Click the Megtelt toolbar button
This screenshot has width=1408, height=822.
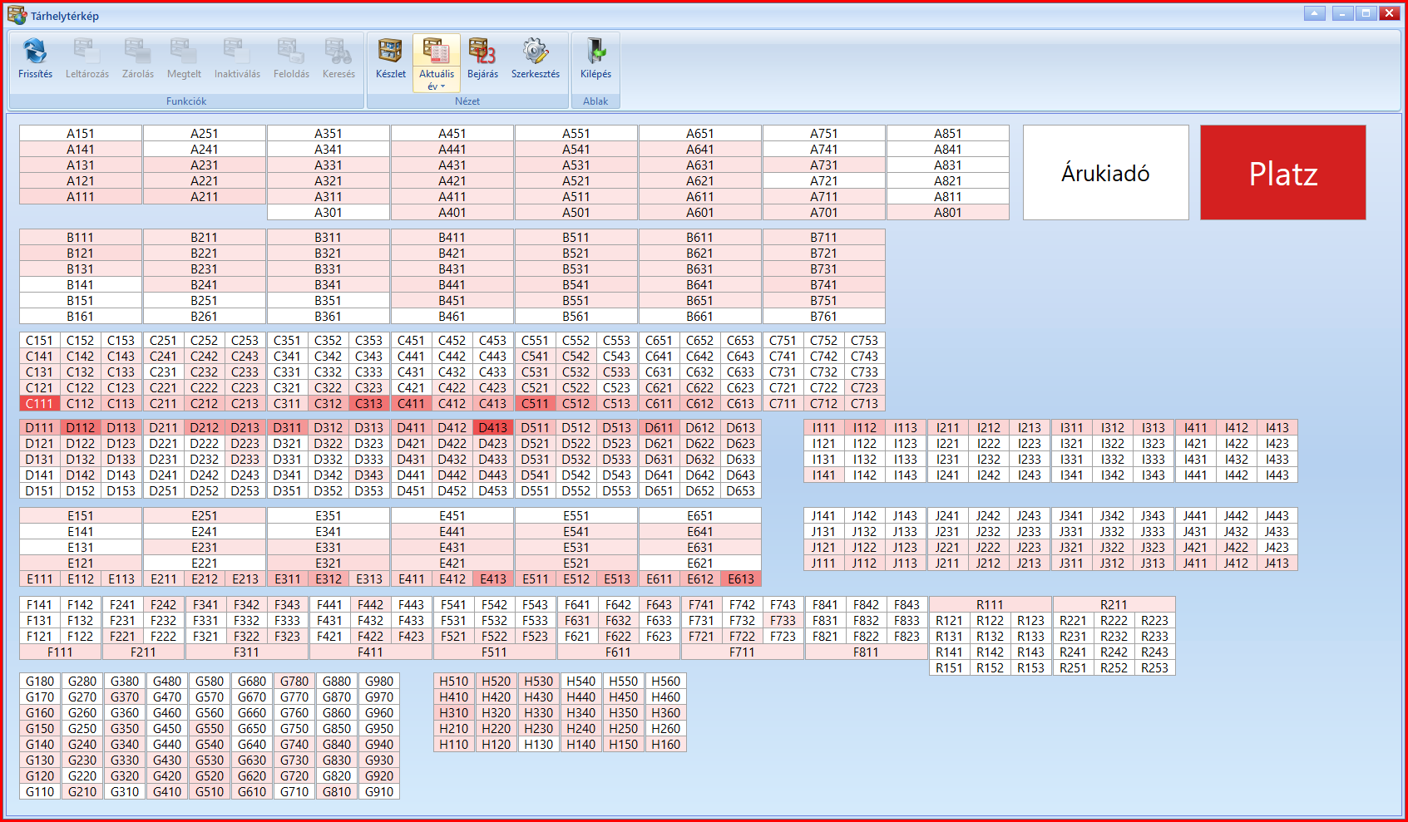coord(184,59)
